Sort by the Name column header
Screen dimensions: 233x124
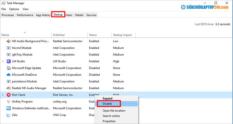click(x=5, y=35)
